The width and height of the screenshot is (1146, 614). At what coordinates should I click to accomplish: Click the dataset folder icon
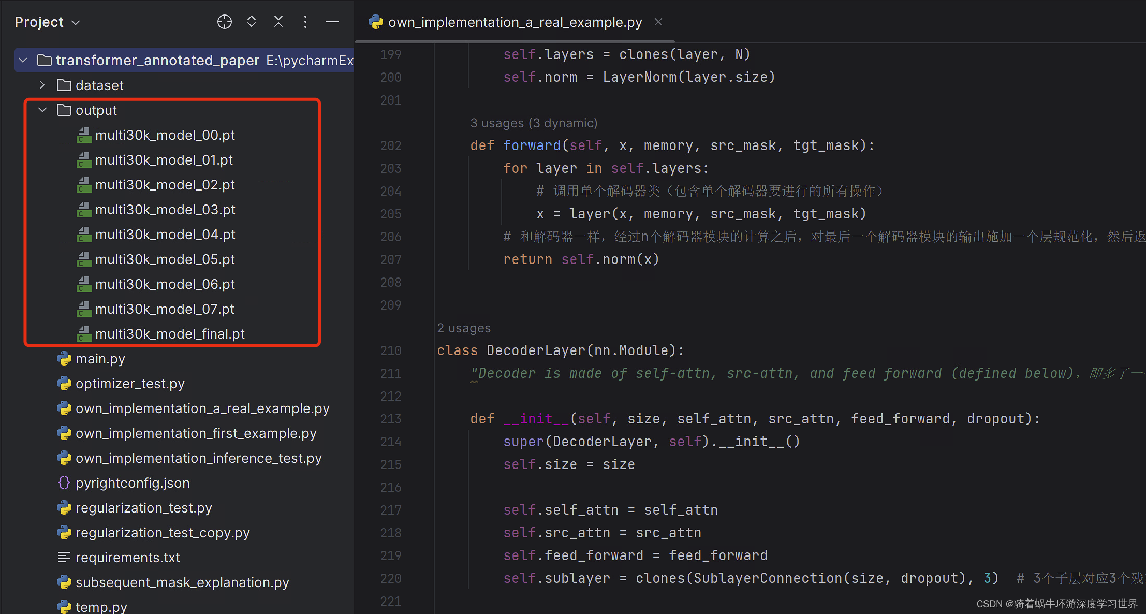(64, 84)
